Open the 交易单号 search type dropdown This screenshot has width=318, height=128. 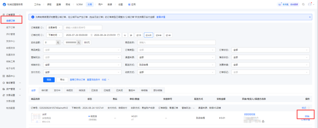pyautogui.click(x=54, y=28)
